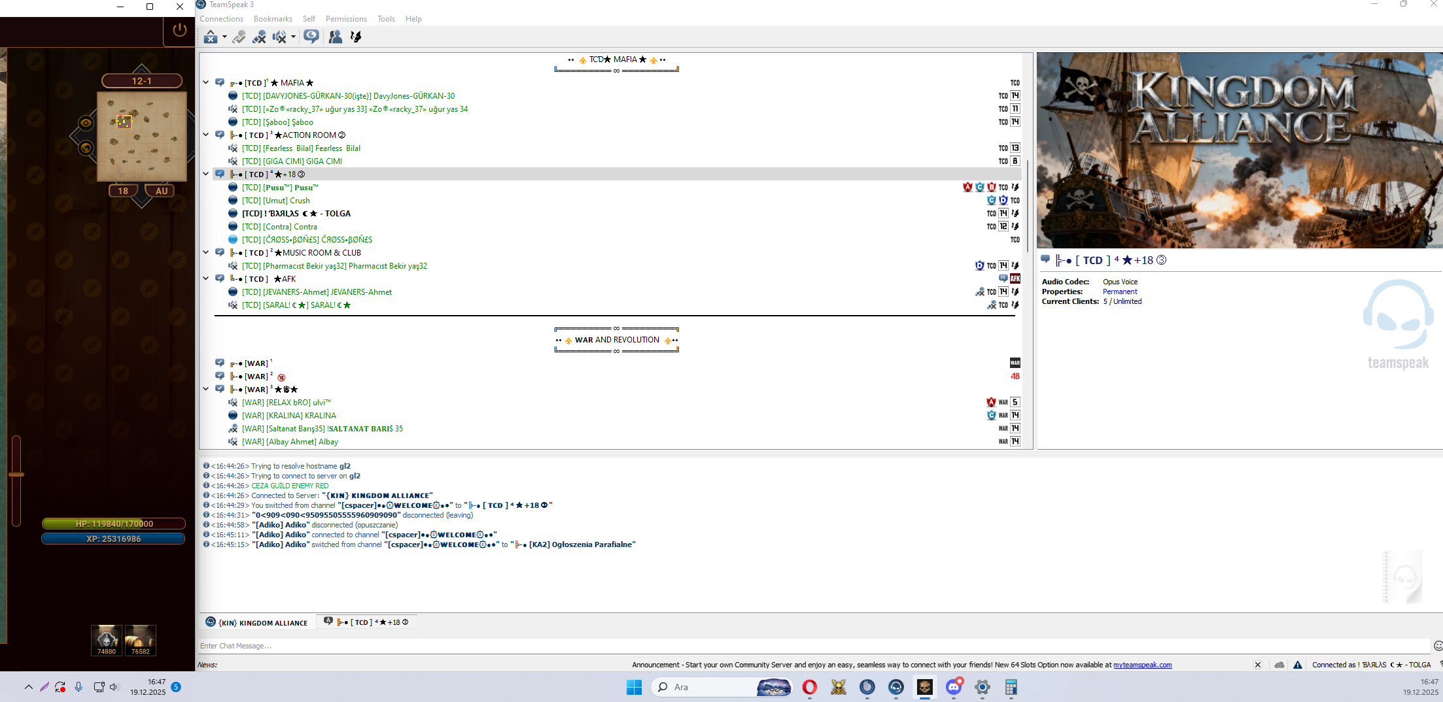Click the MUSIC ROOM channel subscription icon
1443x702 pixels.
point(220,253)
